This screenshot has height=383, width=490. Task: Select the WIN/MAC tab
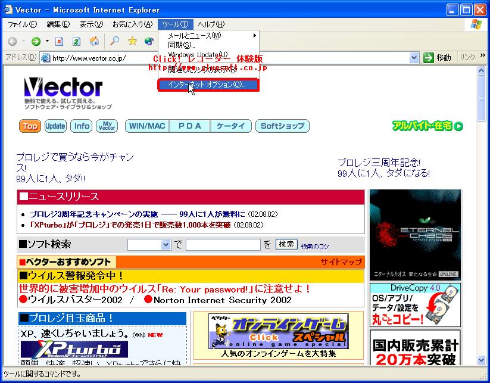[x=147, y=126]
